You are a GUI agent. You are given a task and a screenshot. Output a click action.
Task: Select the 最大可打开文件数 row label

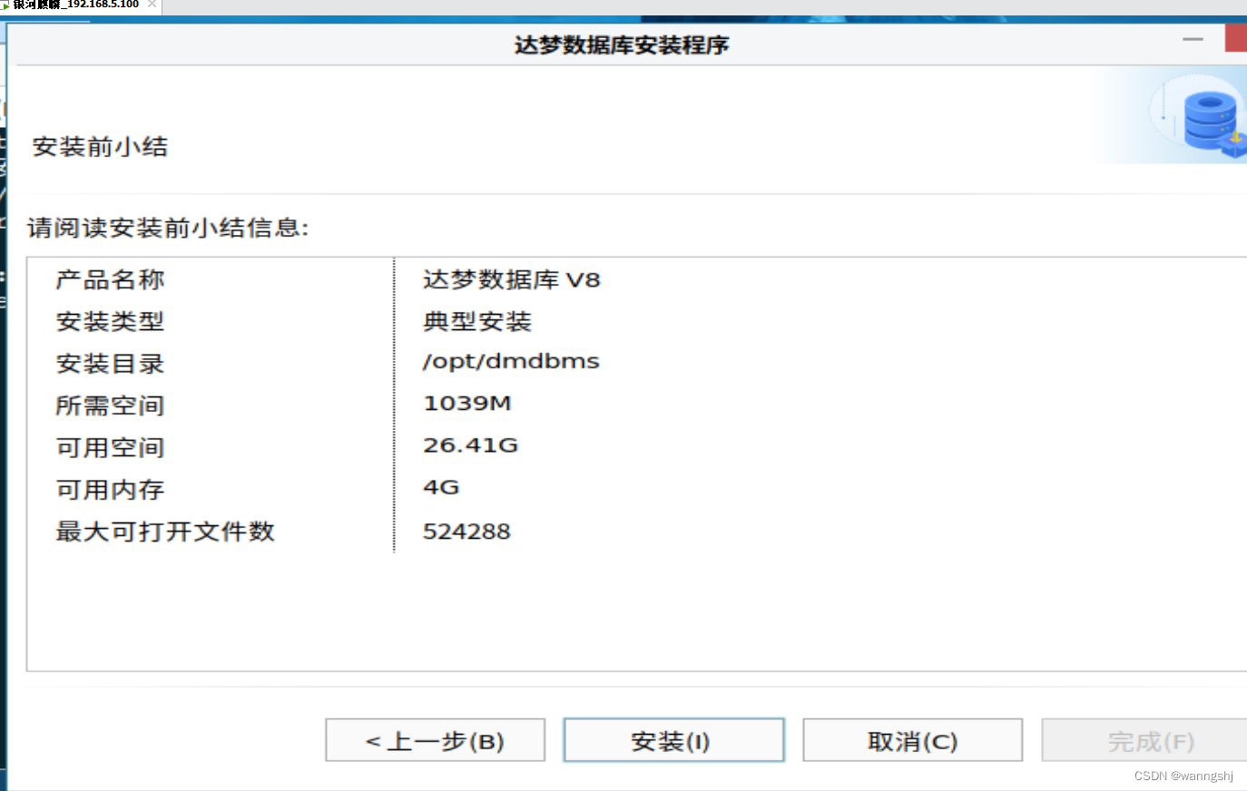point(165,532)
